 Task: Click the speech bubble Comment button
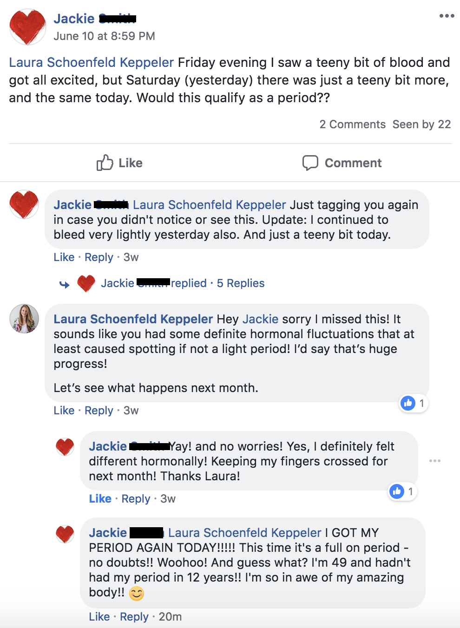click(x=342, y=163)
